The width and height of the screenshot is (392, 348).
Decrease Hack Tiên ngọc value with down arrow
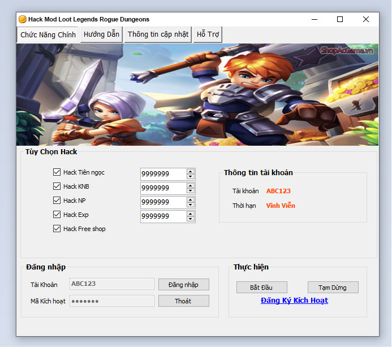pyautogui.click(x=191, y=176)
